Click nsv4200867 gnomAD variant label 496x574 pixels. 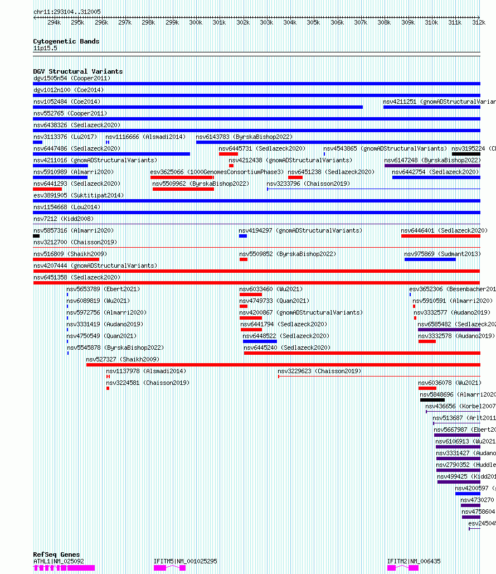pos(301,312)
